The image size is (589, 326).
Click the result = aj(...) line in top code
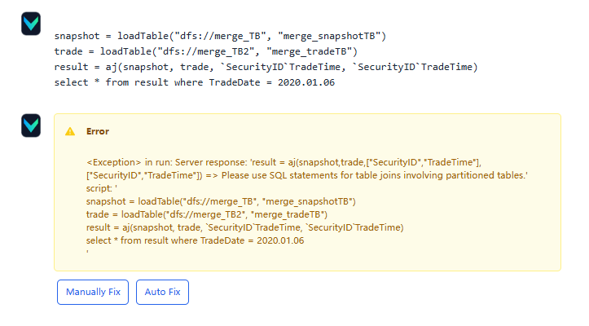click(x=266, y=67)
